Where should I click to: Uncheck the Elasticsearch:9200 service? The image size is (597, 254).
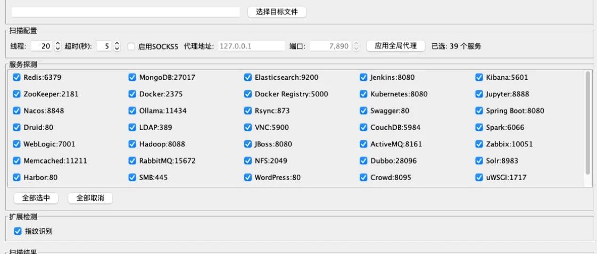click(248, 77)
